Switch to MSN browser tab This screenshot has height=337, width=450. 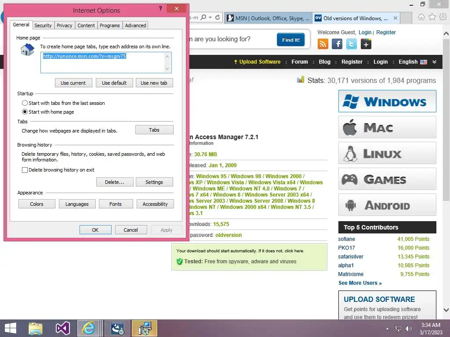268,18
